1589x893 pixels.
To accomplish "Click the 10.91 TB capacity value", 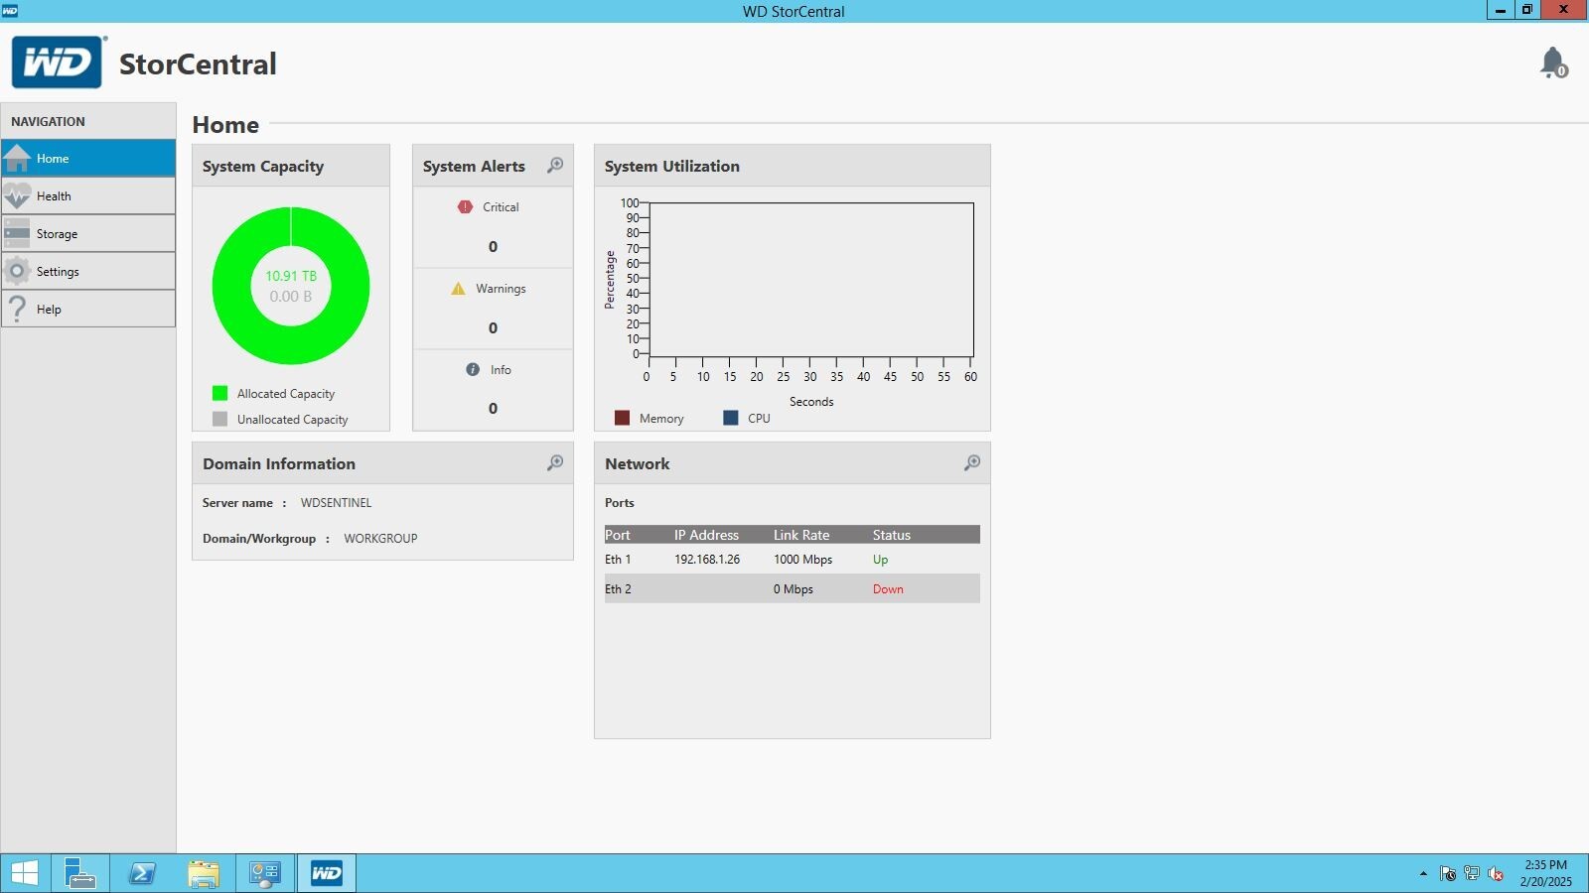I will [x=291, y=276].
